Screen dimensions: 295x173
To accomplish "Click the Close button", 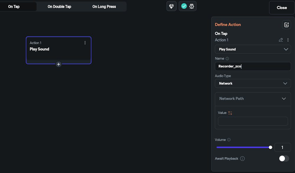I will point(282,8).
